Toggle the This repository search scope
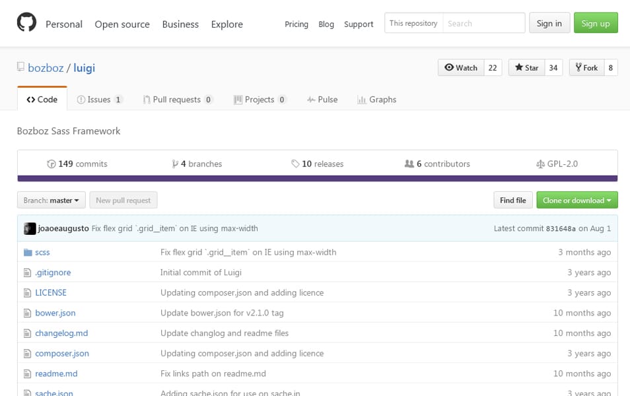Viewport: 630px width, 396px height. 413,23
